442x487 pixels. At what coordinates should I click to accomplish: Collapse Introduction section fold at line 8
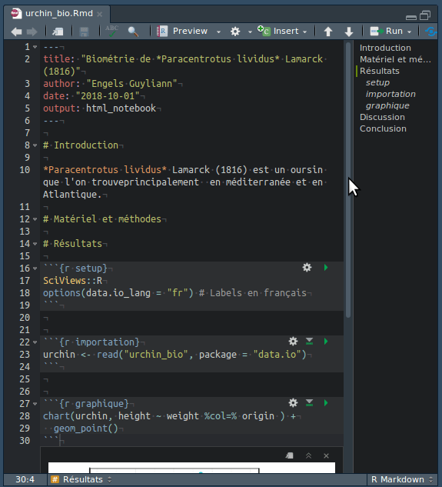coord(35,145)
